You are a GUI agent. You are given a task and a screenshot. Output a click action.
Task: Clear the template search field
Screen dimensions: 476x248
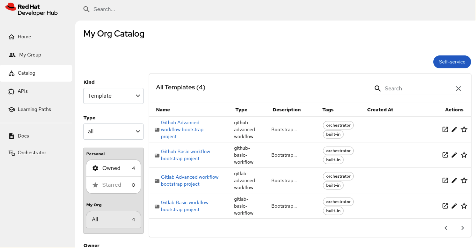pos(458,88)
